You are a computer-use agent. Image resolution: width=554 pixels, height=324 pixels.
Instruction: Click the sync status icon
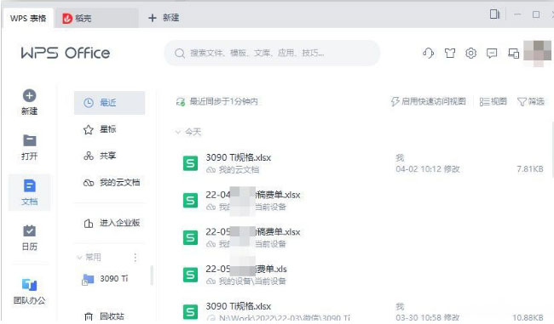tap(181, 102)
